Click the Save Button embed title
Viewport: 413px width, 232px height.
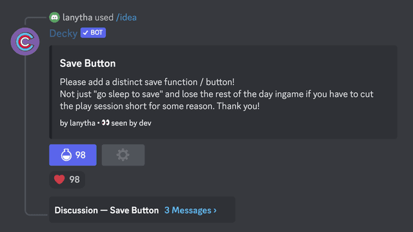coord(88,63)
